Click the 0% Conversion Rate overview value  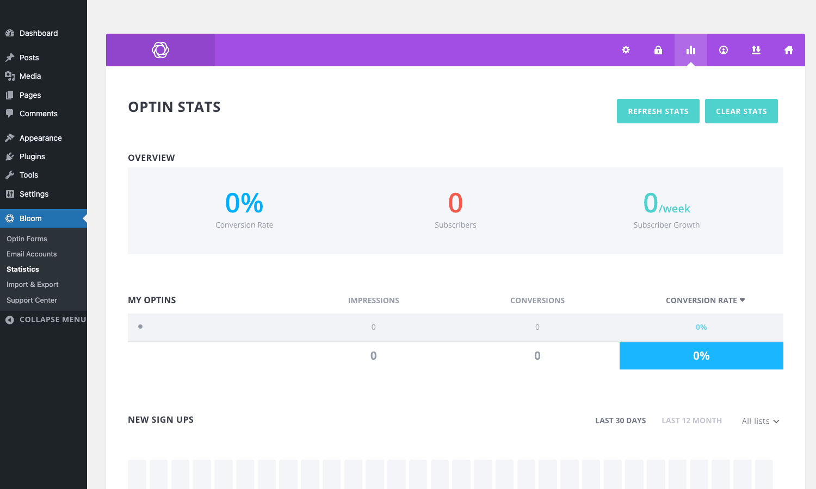tap(244, 203)
